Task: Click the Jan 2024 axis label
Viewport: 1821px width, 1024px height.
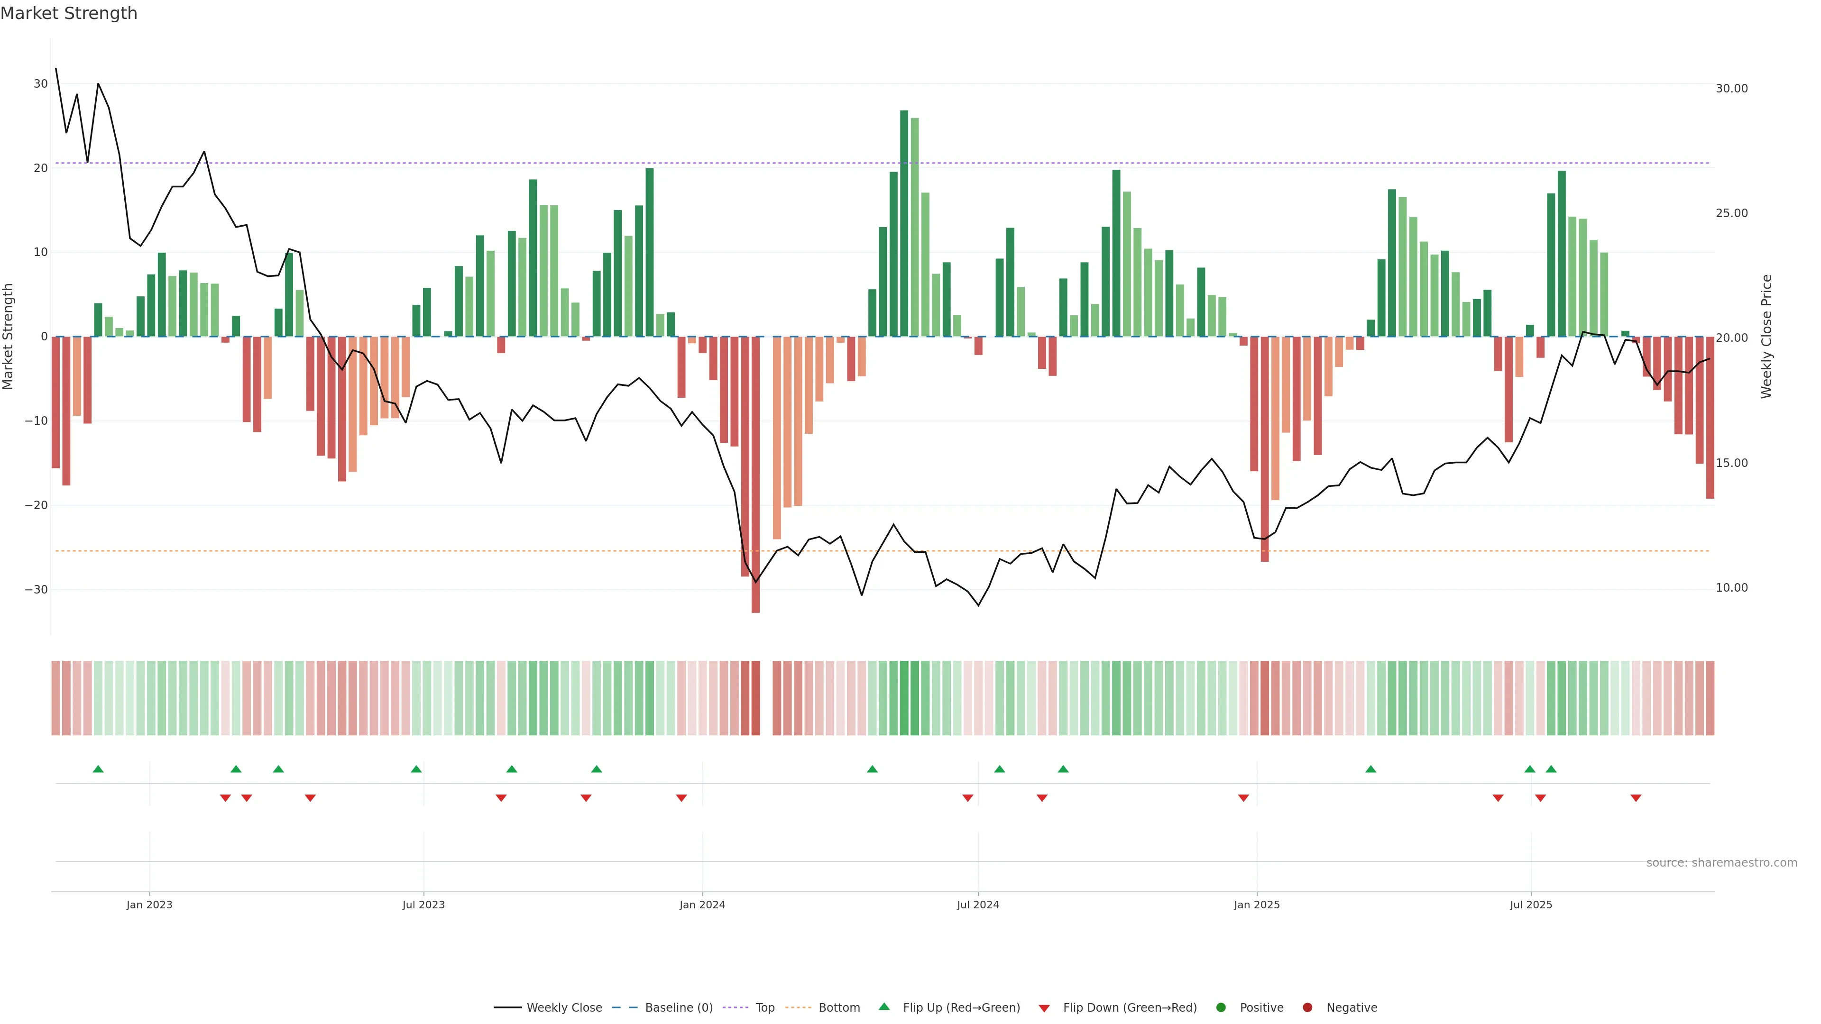Action: 702,905
